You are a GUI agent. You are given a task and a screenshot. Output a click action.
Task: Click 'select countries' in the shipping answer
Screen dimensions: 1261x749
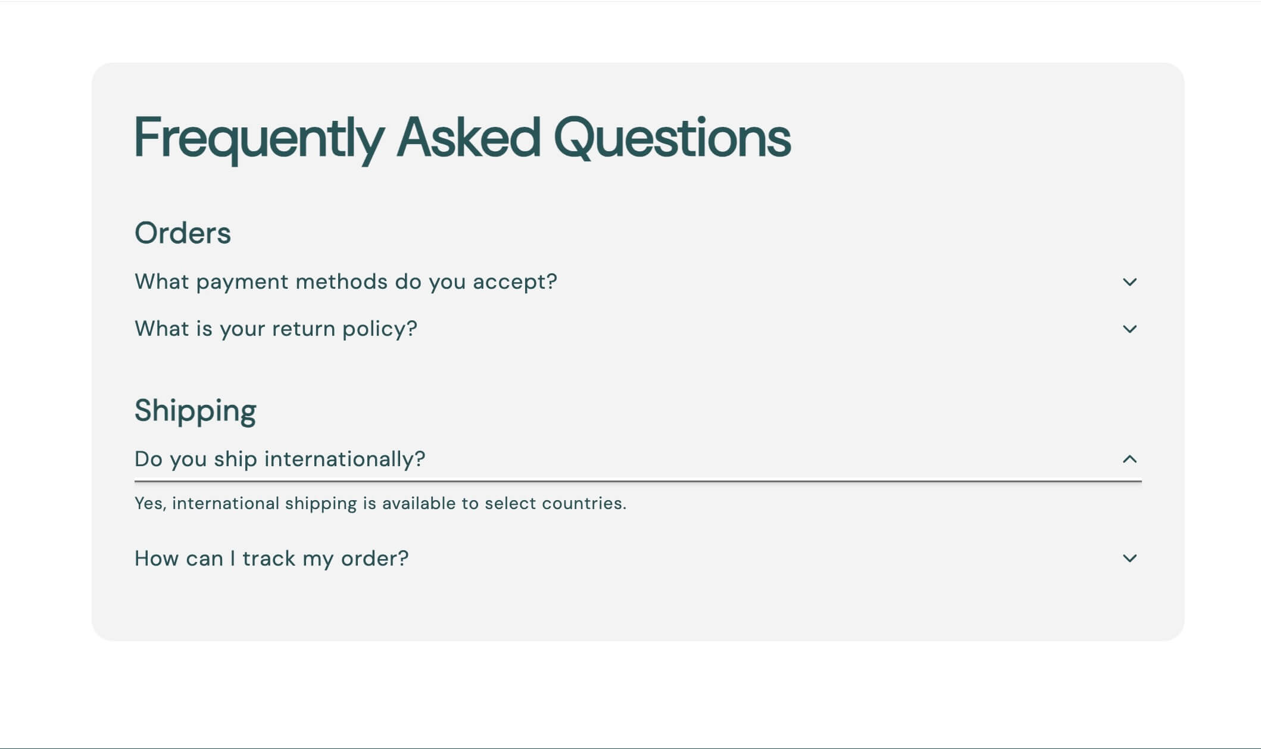(x=555, y=504)
